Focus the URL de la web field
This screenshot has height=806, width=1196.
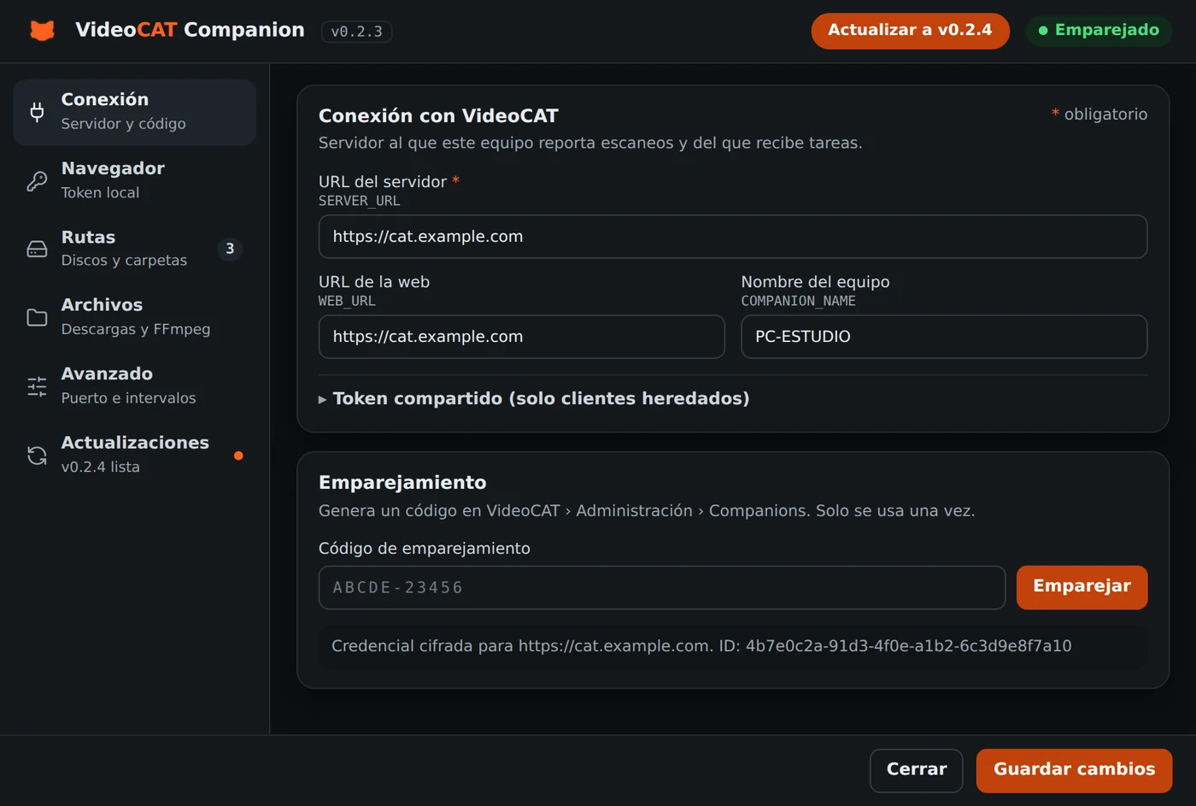tap(521, 337)
